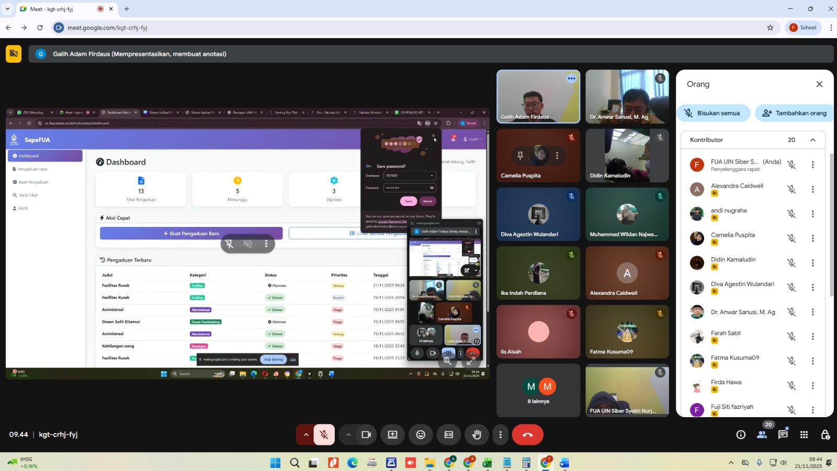The image size is (837, 471).
Task: Open the emoji reactions picker
Action: (421, 435)
